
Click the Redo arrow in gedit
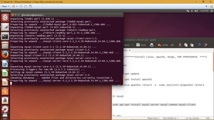point(172,45)
